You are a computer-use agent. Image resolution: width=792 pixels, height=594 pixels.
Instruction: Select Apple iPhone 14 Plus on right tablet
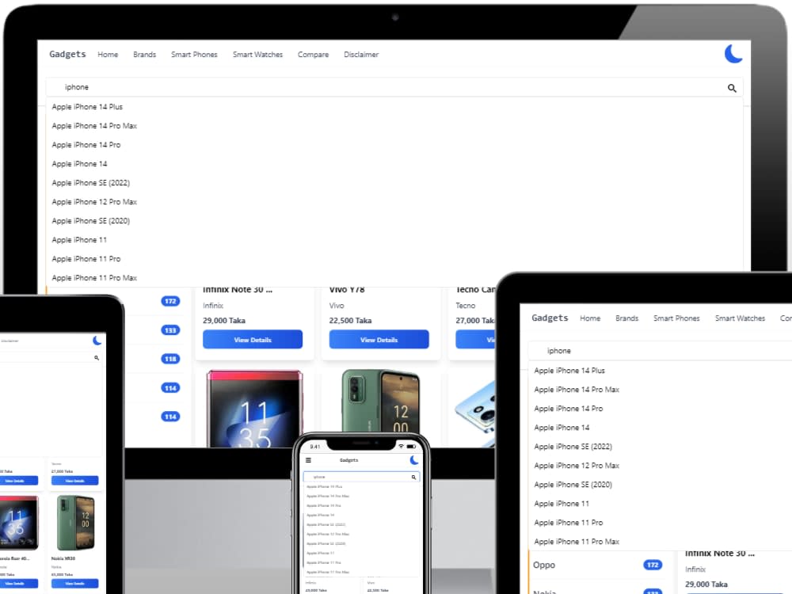point(569,370)
